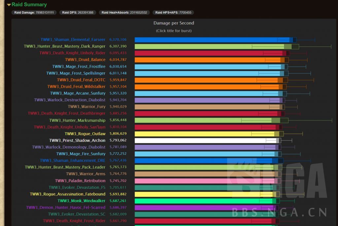Click the TWW3_Druid_Balance player name
Screen dimensions: 338x226
point(85,60)
